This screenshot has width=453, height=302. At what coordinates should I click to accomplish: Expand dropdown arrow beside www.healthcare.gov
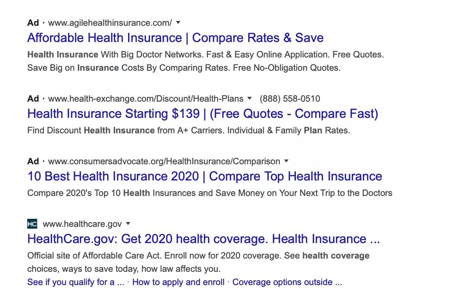click(128, 224)
